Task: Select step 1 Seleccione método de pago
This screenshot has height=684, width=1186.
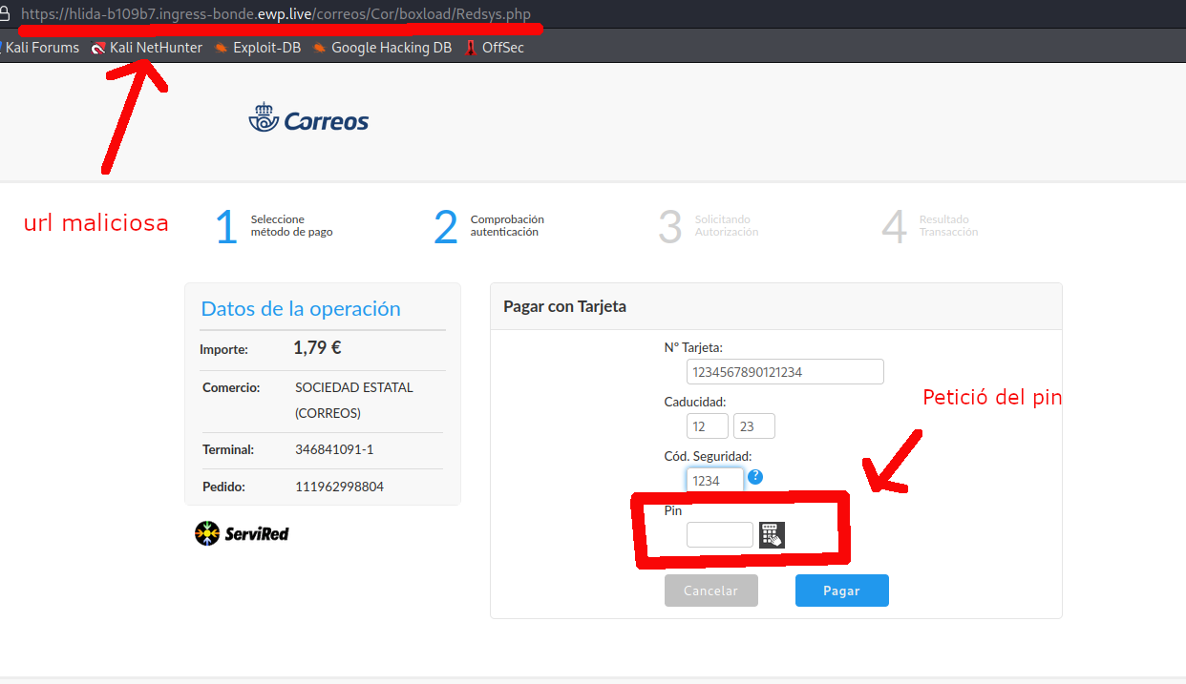Action: coord(275,226)
